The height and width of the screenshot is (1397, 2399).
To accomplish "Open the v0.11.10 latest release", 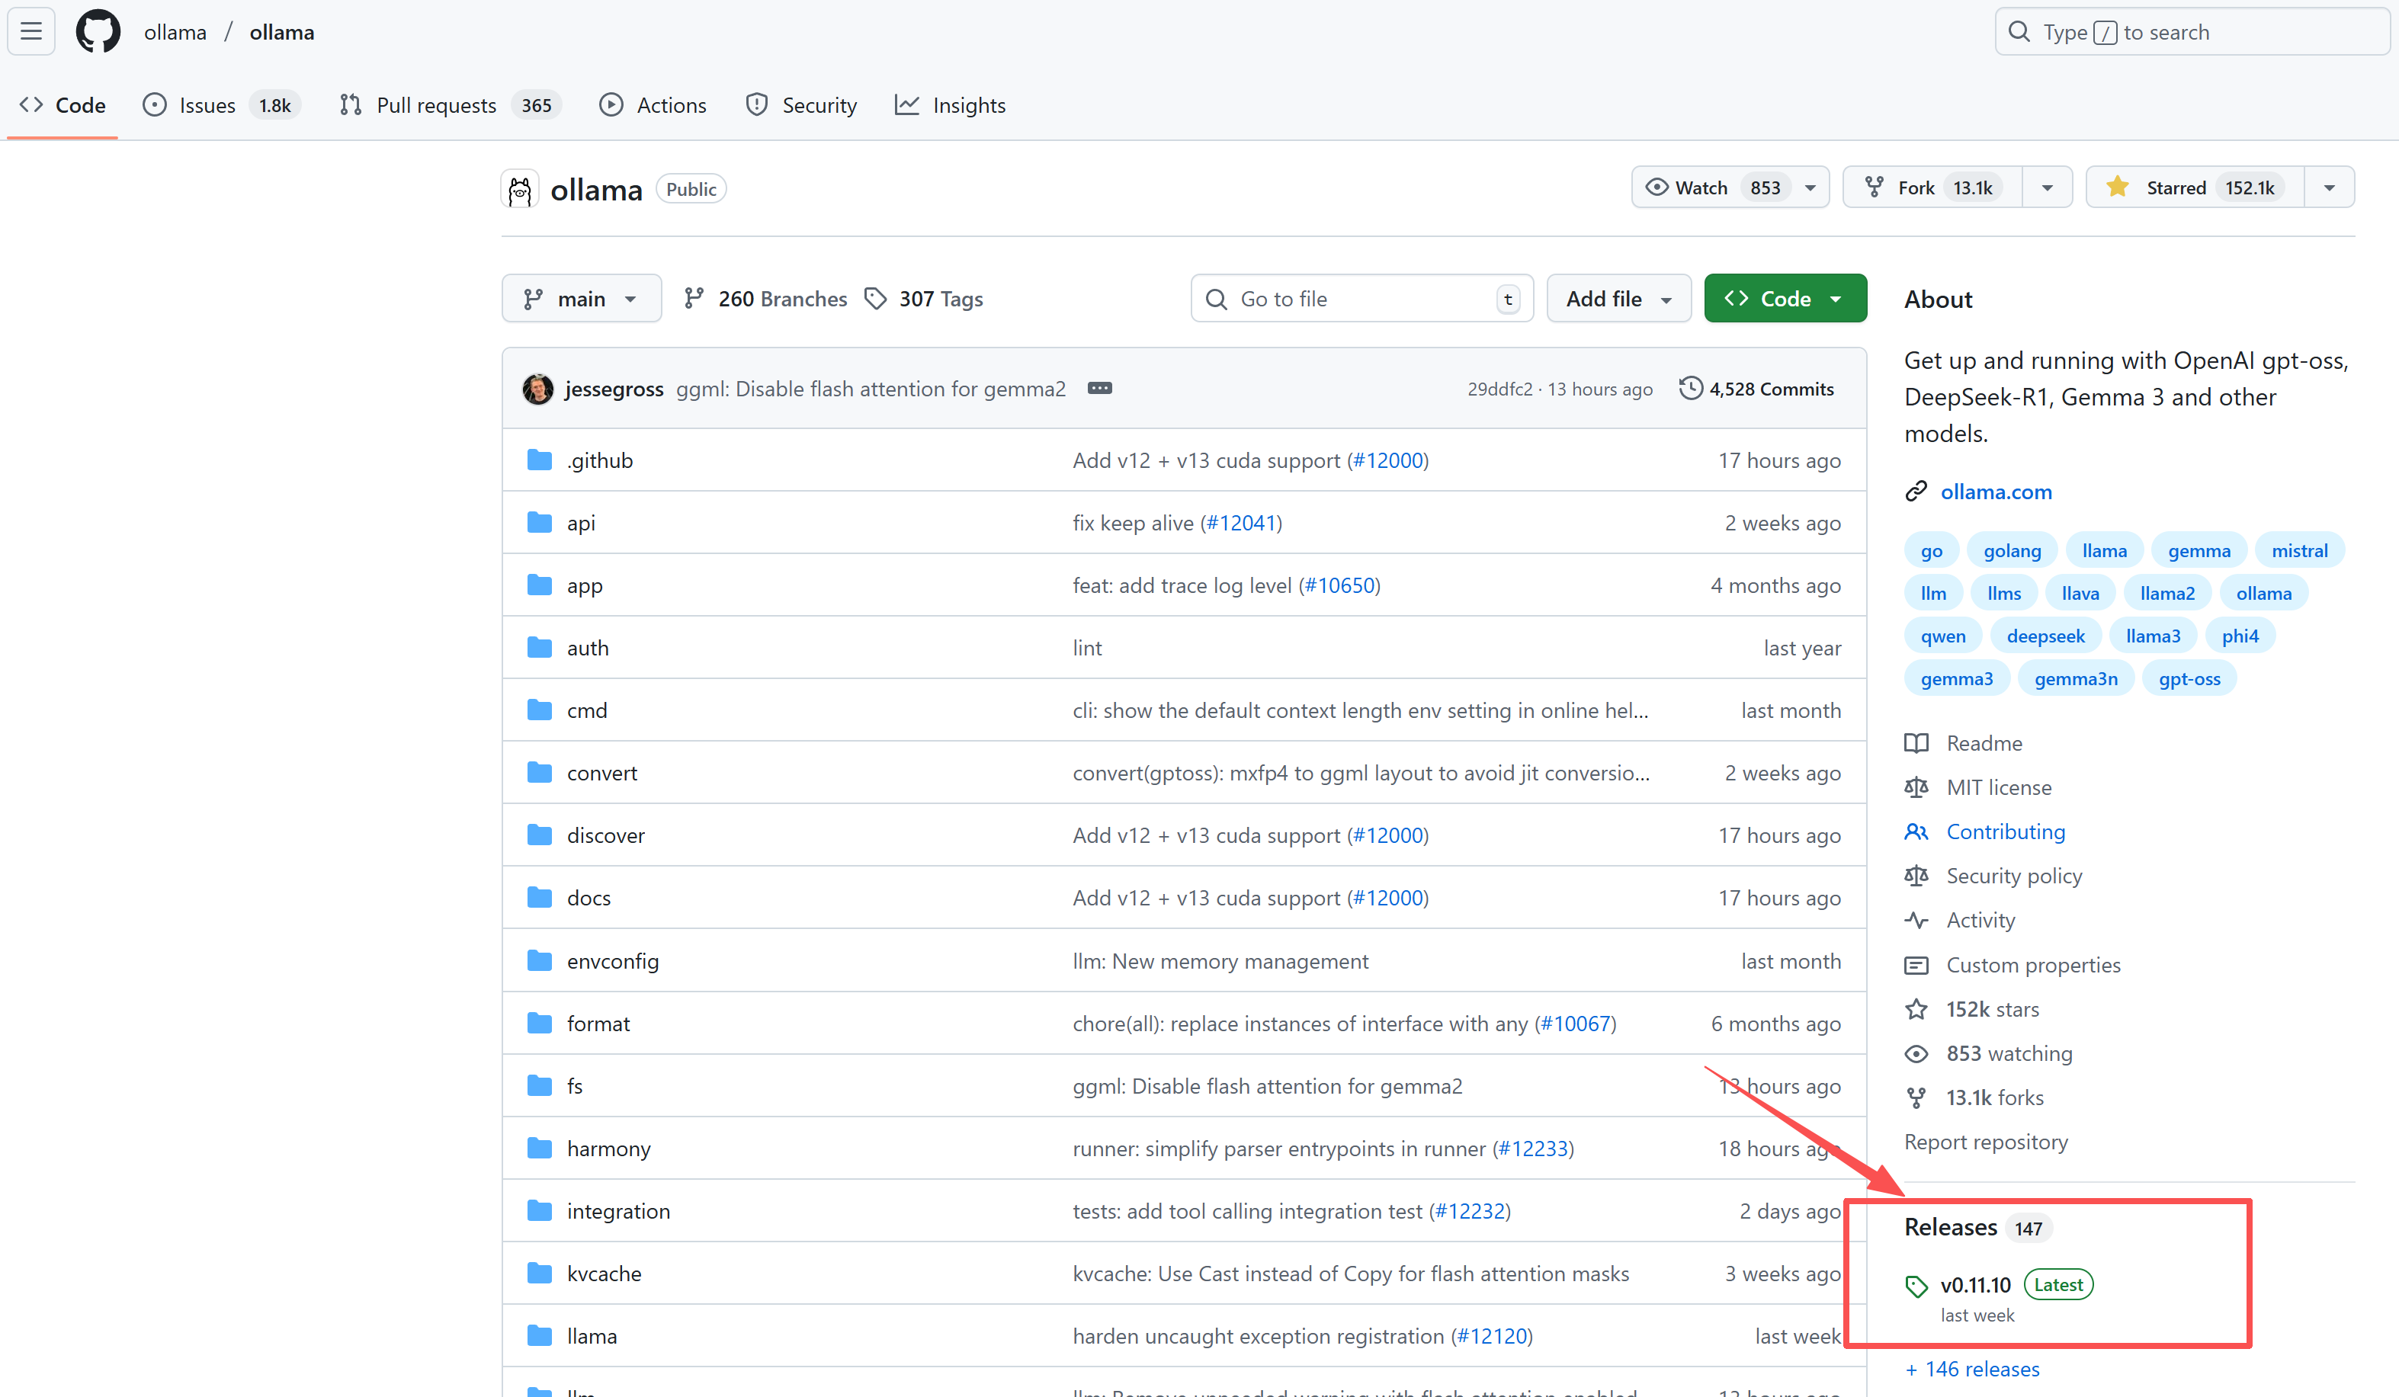I will 1975,1285.
